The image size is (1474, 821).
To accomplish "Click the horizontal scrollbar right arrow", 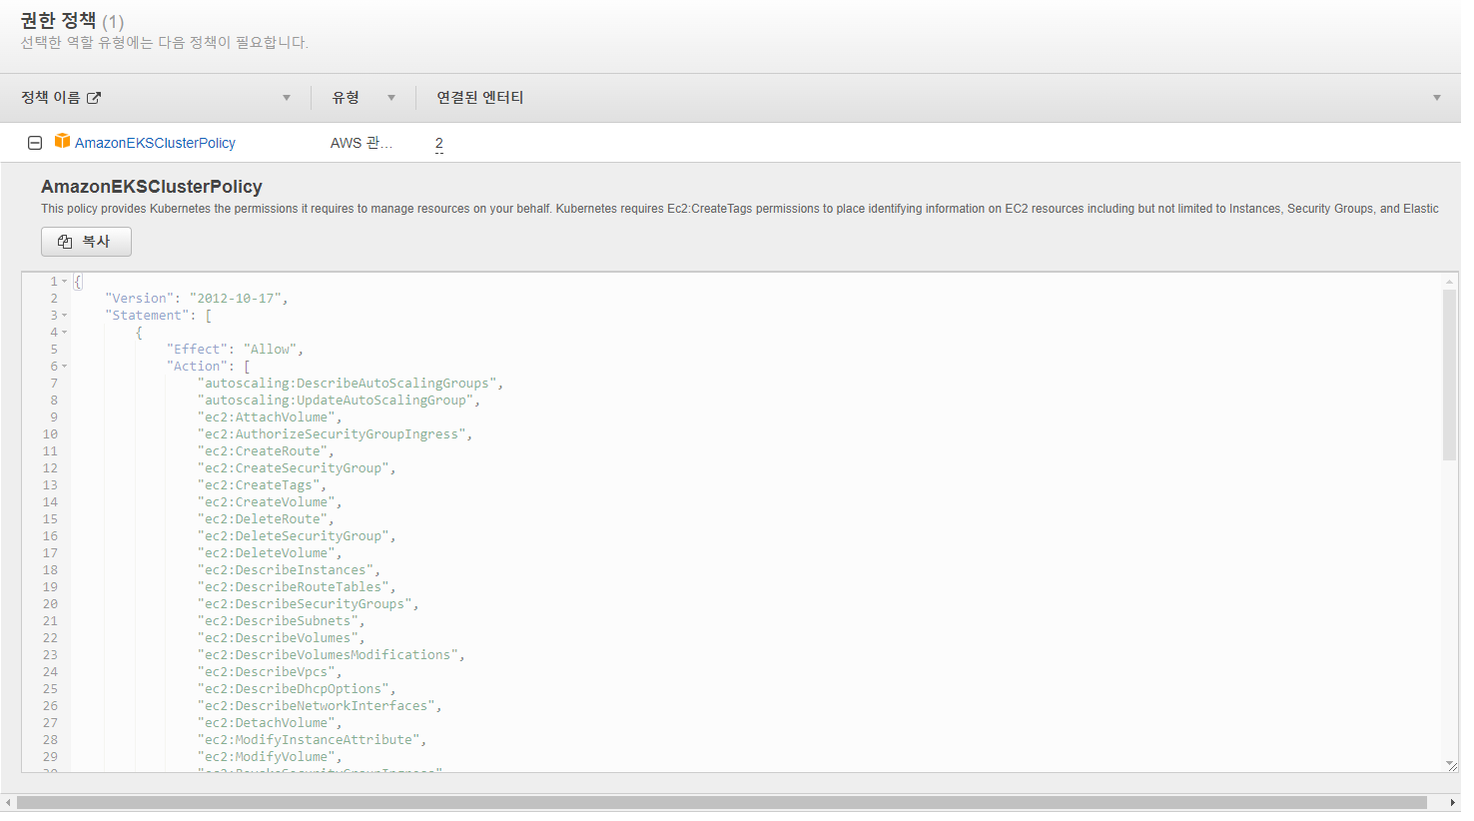I will click(x=1452, y=803).
